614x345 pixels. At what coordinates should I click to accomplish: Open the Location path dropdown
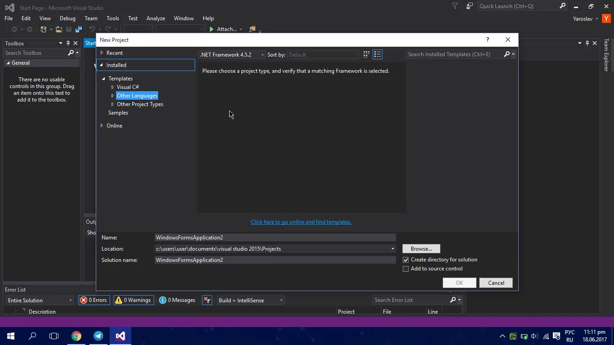(392, 249)
